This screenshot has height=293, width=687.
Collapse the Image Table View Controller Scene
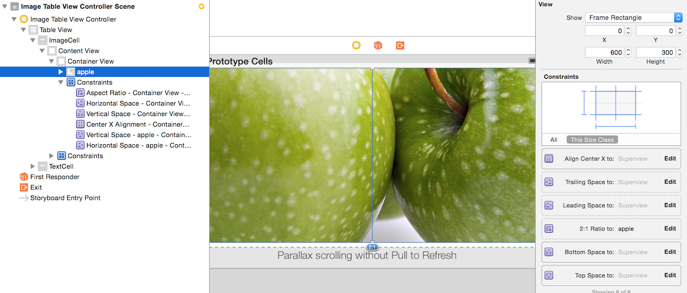pyautogui.click(x=5, y=6)
